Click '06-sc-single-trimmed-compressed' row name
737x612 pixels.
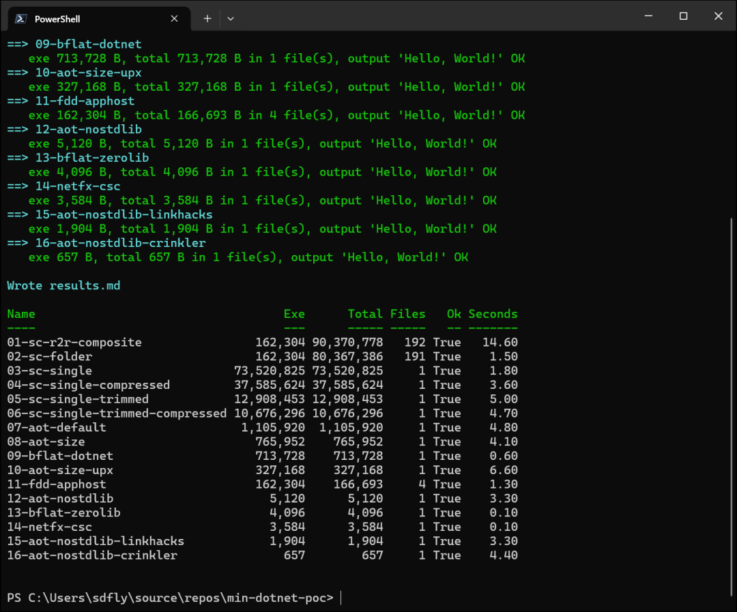117,413
